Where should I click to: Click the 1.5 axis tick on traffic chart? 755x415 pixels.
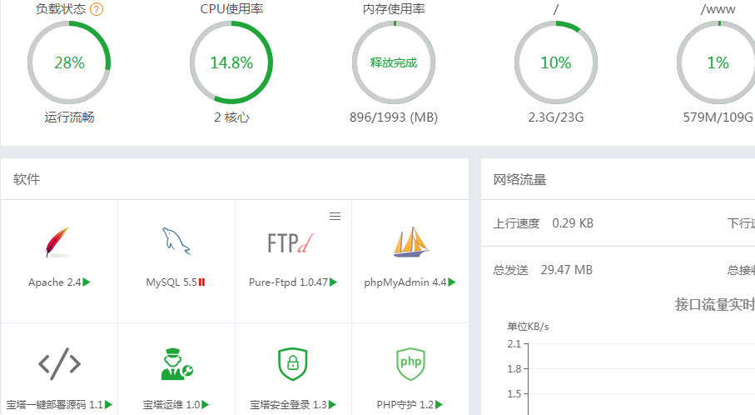click(x=514, y=394)
